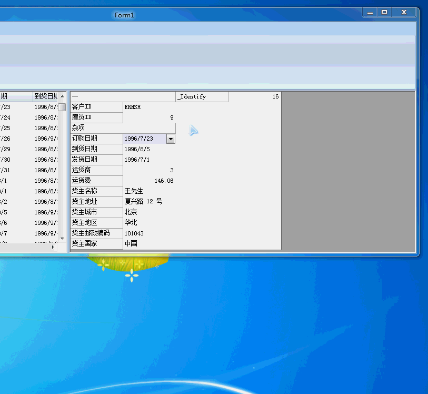Screen dimensions: 428x394
Task: Select the 运货费 field label
Action: point(97,181)
